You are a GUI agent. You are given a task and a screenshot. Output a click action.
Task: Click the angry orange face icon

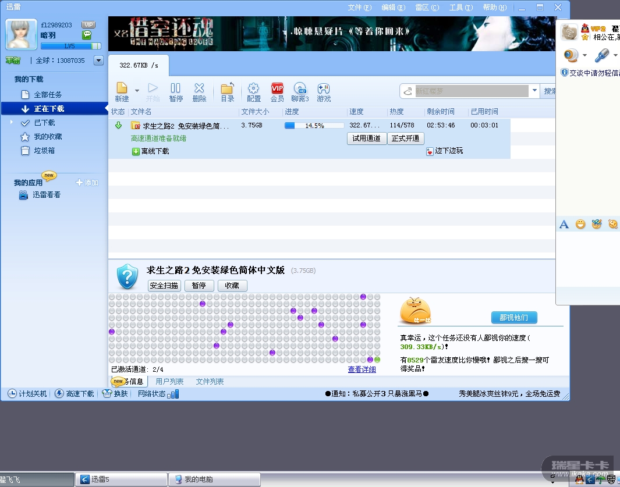tap(415, 311)
